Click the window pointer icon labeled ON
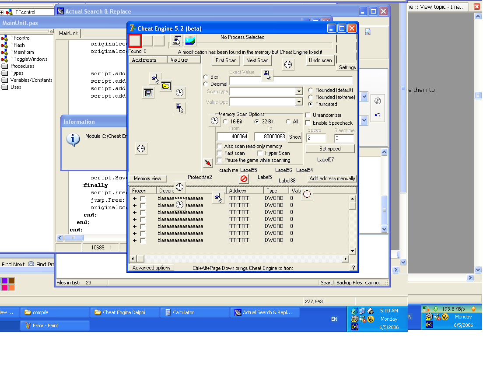Viewport: 504px width, 378px height. 176,41
